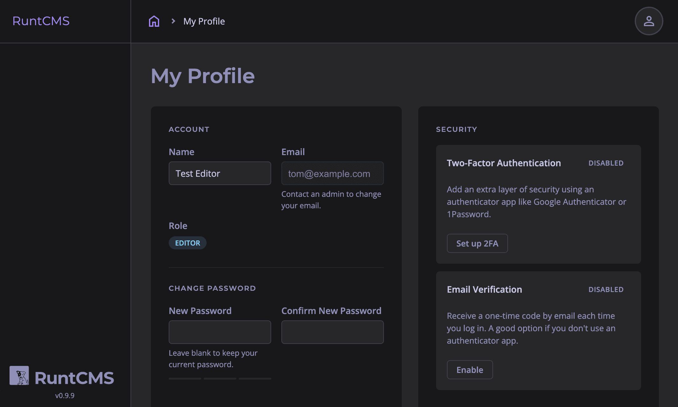The height and width of the screenshot is (407, 678).
Task: Expand the CHANGE PASSWORD section header
Action: (212, 288)
